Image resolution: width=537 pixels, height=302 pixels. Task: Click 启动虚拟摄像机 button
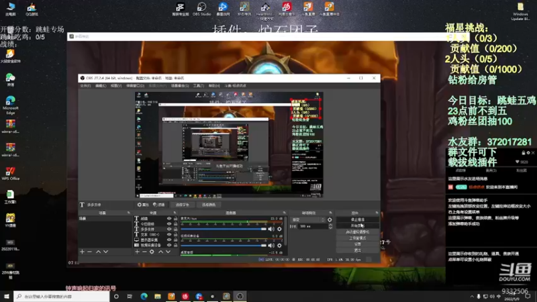(358, 232)
